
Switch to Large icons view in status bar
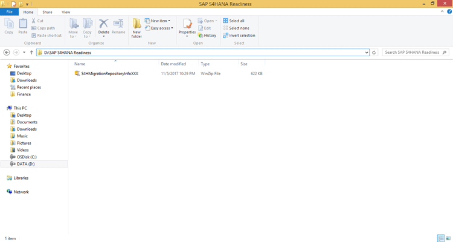point(448,238)
